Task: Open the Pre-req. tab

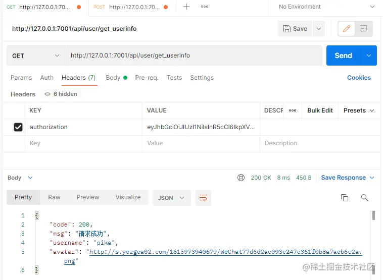Action: [147, 78]
